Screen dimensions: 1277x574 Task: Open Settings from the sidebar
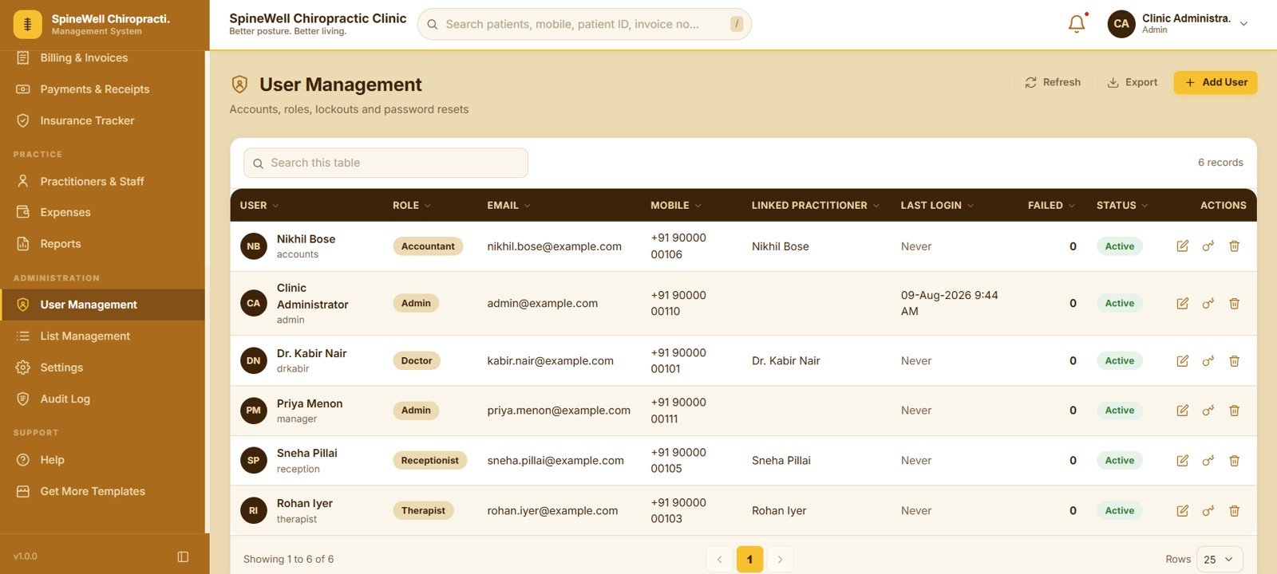tap(102, 368)
